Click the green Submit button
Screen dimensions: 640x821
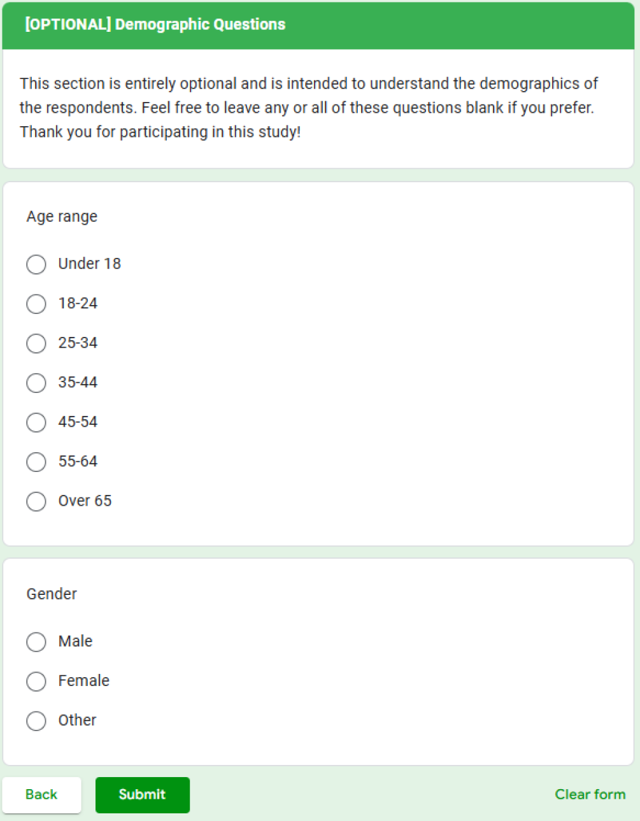(x=142, y=795)
